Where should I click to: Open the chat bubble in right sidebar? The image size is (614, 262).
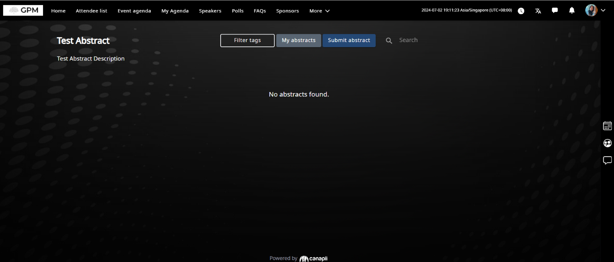607,160
